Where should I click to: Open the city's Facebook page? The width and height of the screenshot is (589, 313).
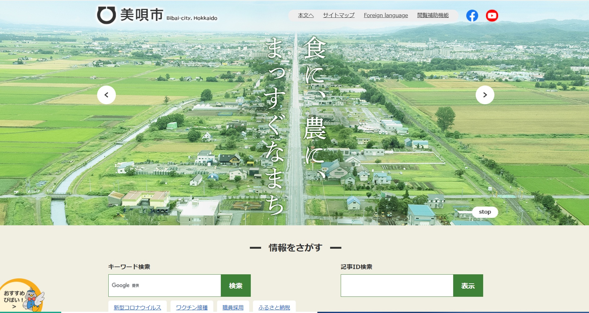(472, 15)
